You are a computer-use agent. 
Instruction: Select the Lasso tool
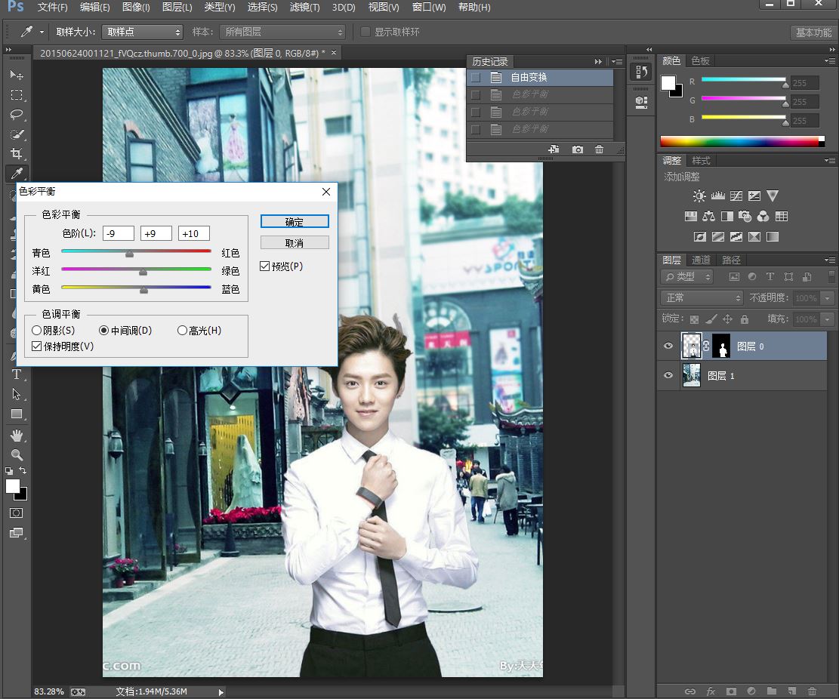coord(16,115)
